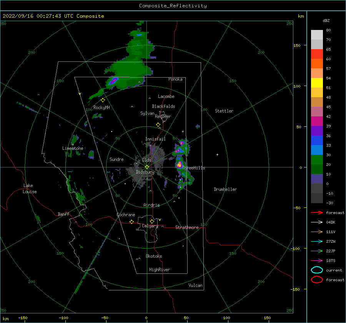Viewport: 346px width, 323px height.
Task: Click the Strathmore label
Action: [187, 227]
